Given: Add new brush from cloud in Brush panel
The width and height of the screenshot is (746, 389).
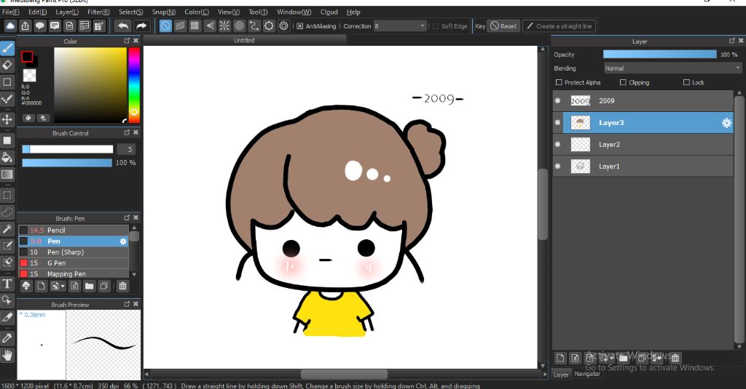Looking at the screenshot, I should pyautogui.click(x=26, y=286).
